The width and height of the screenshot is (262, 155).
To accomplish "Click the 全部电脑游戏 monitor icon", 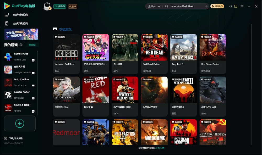I will [x=7, y=15].
